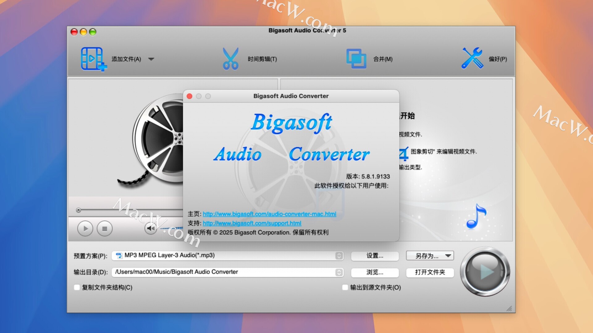Open the 预置方案 MP3 profile dropdown
This screenshot has width=593, height=333.
click(x=228, y=256)
